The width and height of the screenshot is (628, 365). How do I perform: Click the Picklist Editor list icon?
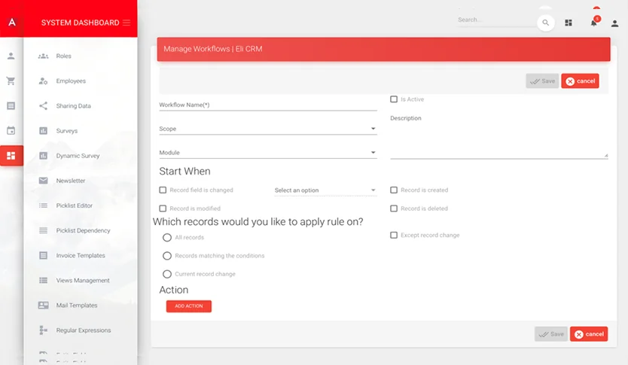pyautogui.click(x=43, y=205)
